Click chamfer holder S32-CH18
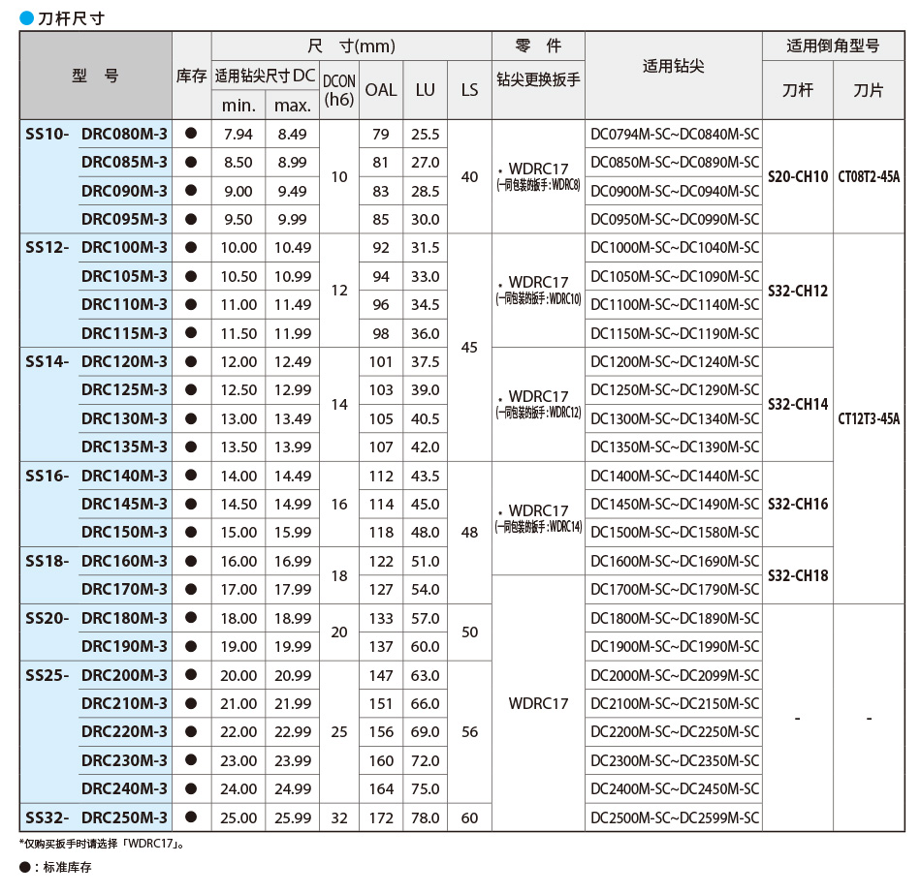Viewport: 921px width, 894px height. coord(798,575)
